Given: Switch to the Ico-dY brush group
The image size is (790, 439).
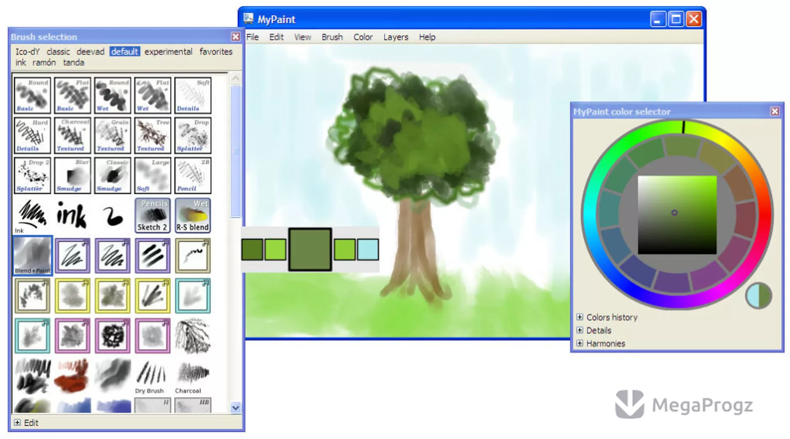Looking at the screenshot, I should click(28, 52).
